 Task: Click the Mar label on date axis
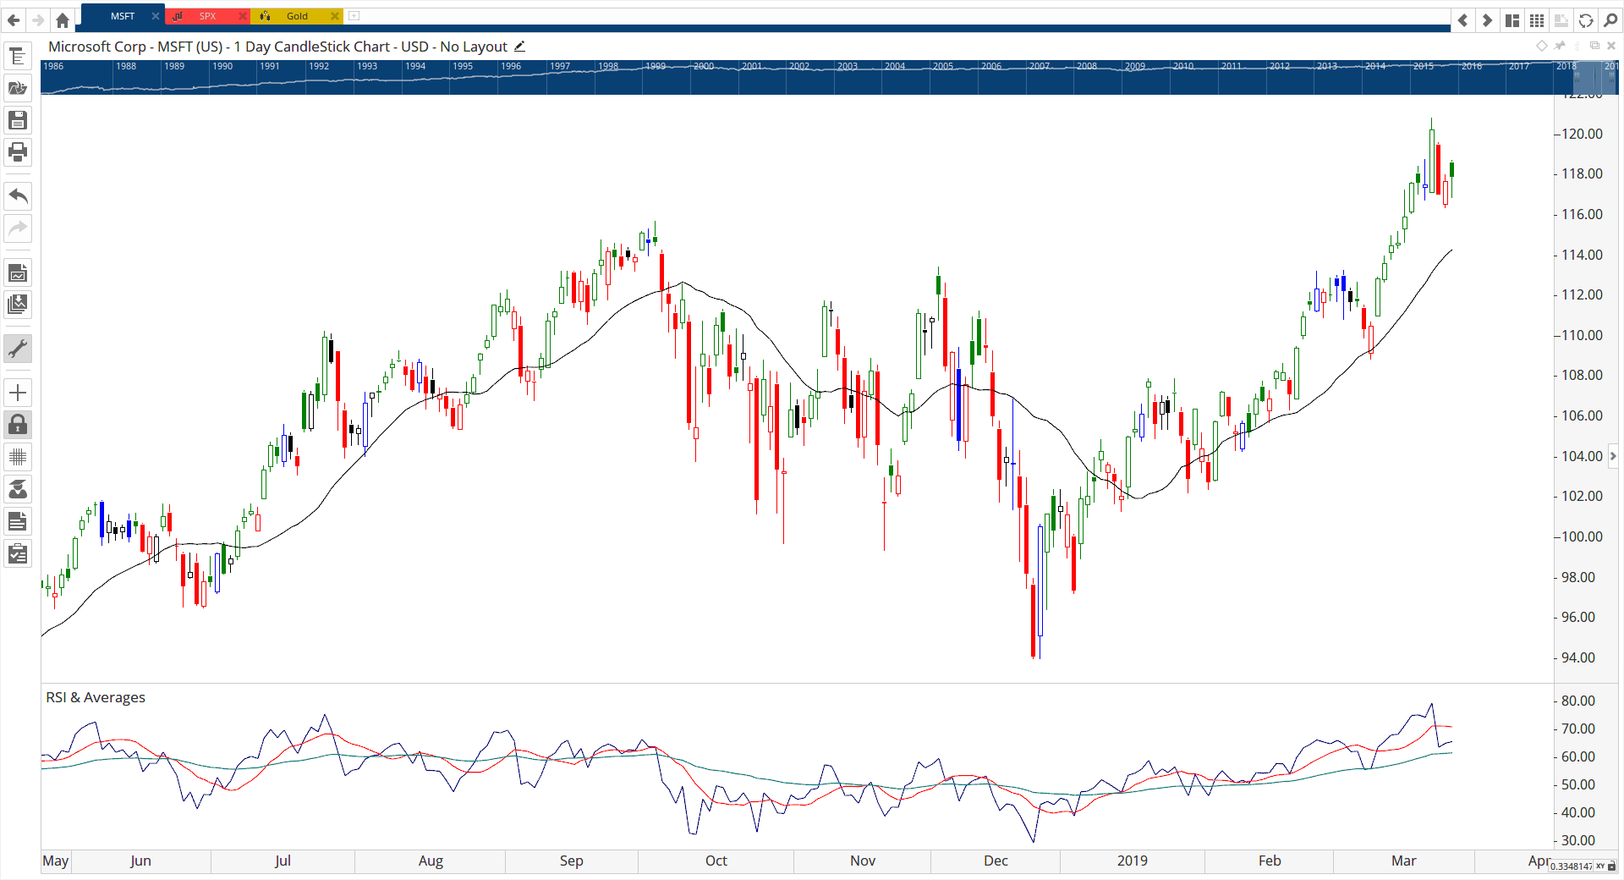point(1403,861)
